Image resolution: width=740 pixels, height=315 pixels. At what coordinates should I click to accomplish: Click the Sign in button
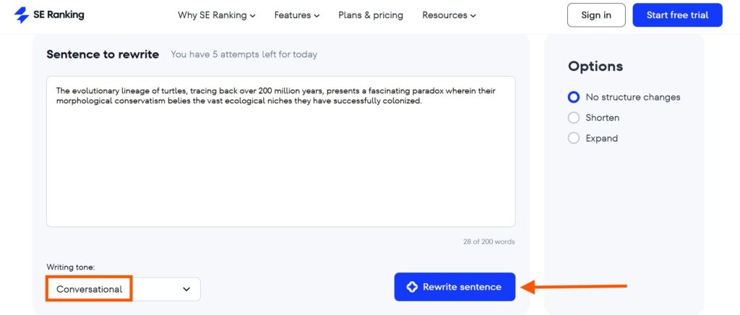pos(596,15)
